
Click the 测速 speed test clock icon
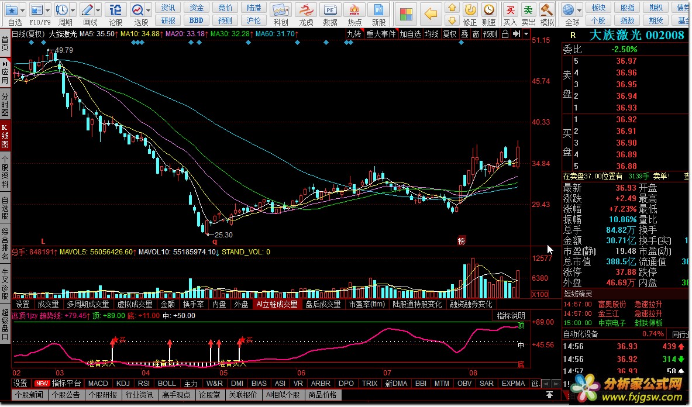pos(488,10)
